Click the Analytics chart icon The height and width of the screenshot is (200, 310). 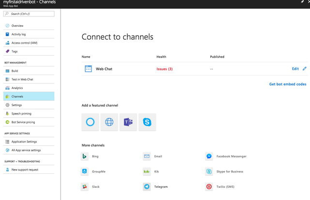point(7,88)
